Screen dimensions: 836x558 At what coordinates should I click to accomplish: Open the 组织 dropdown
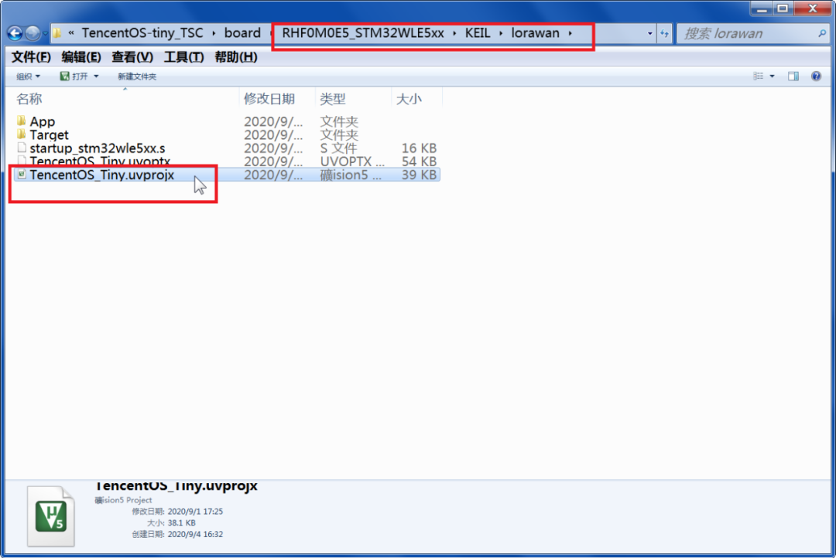pos(29,77)
